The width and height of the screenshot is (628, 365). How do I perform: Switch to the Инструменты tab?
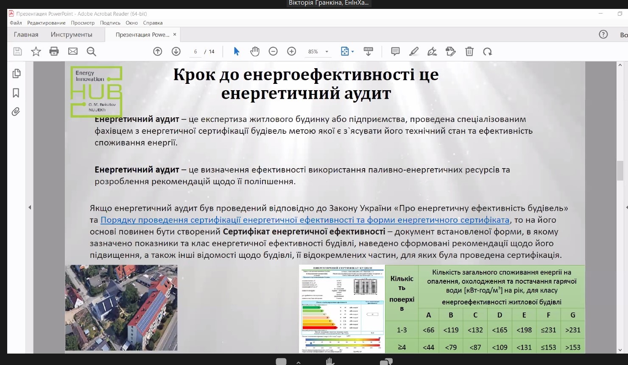[71, 35]
